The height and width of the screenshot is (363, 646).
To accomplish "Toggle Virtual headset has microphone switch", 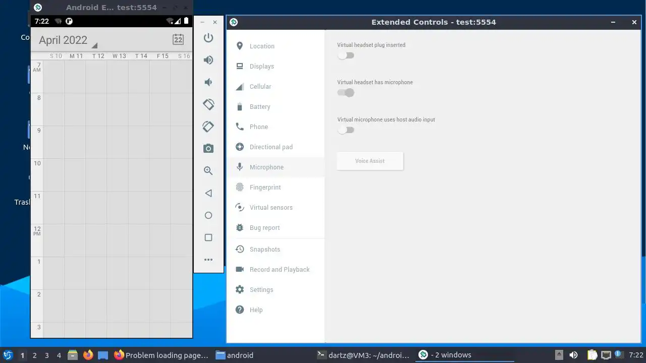I will (x=346, y=93).
